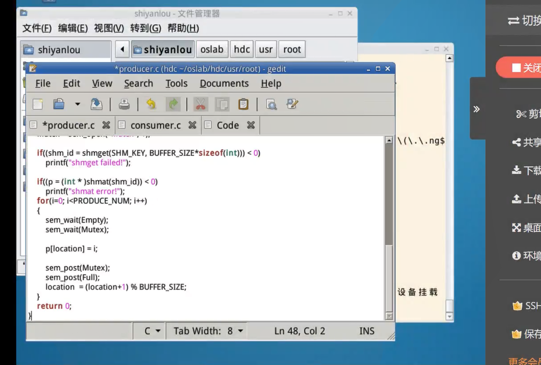Click the New document icon in gedit
The width and height of the screenshot is (541, 365).
38,104
